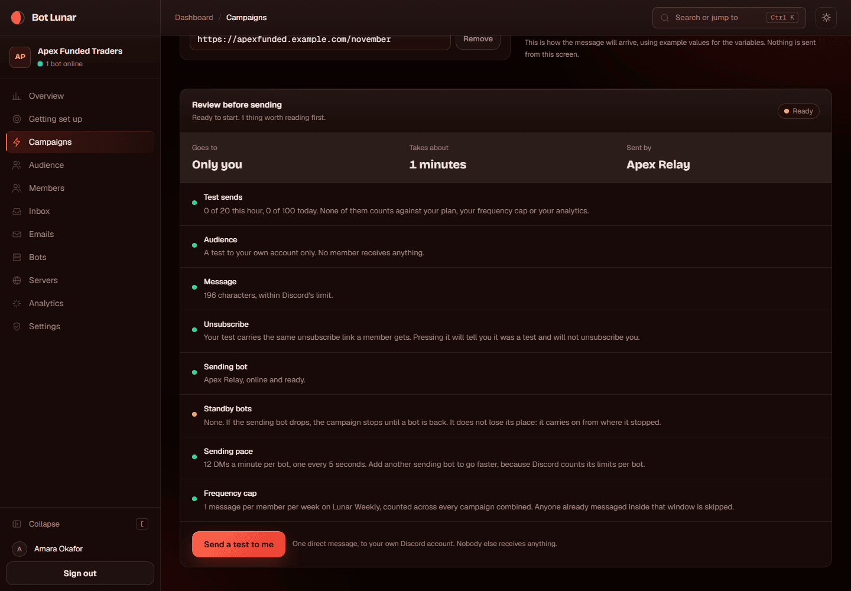Click the Campaigns lightning bolt icon
The width and height of the screenshot is (851, 591).
pyautogui.click(x=17, y=142)
